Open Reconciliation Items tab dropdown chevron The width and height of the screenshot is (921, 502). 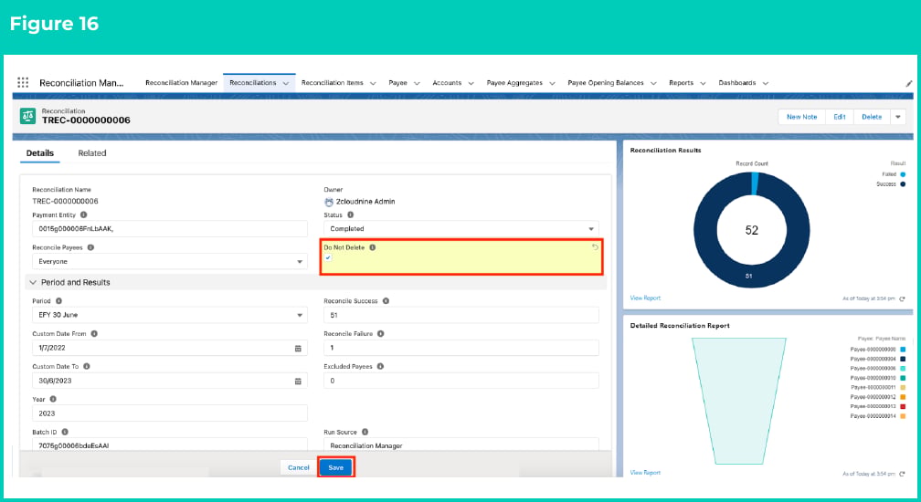pyautogui.click(x=373, y=83)
